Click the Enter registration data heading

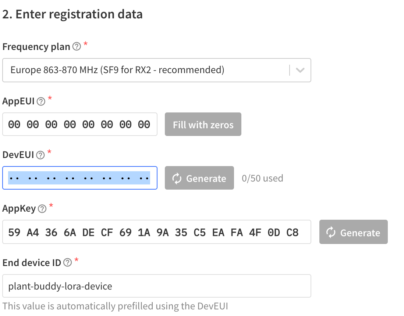point(72,14)
